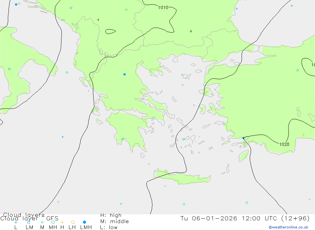The image size is (315, 230).
Task: Click the 'H: high' legend text
Action: coord(111,215)
